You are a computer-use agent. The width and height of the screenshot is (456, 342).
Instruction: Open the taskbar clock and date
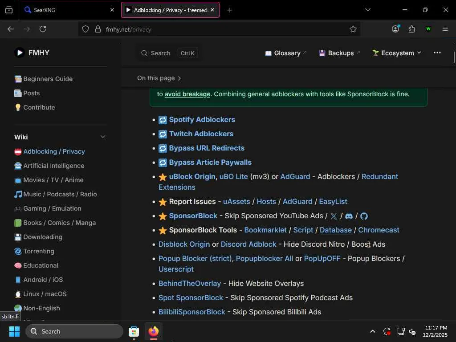click(436, 331)
